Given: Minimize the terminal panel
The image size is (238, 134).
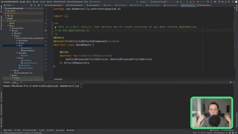Looking at the screenshot, I should tap(234, 82).
